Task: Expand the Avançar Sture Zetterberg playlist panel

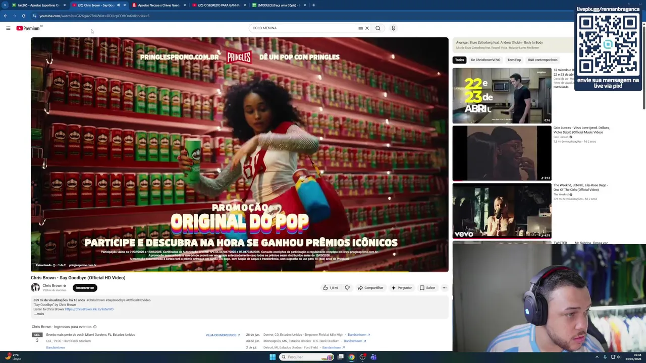Action: coord(512,45)
